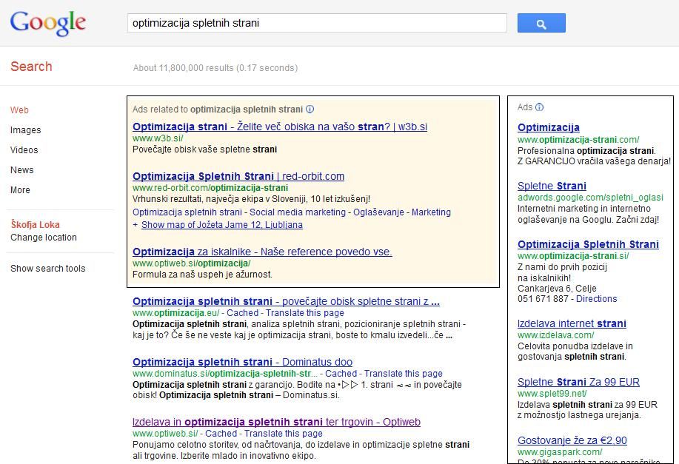This screenshot has width=679, height=464.
Task: Click into the search query input field
Action: pyautogui.click(x=316, y=23)
